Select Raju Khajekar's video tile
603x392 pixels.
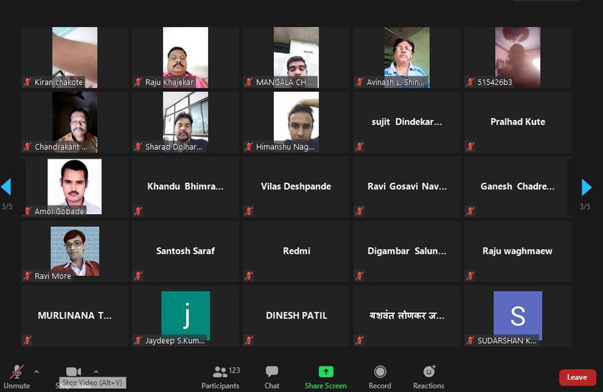185,57
